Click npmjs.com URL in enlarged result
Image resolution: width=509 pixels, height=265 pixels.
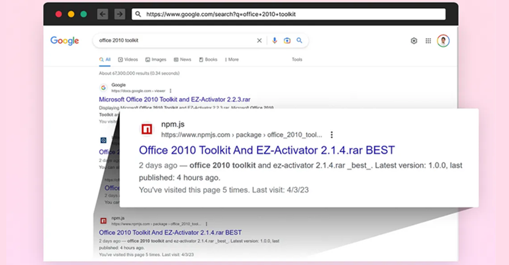tap(242, 135)
